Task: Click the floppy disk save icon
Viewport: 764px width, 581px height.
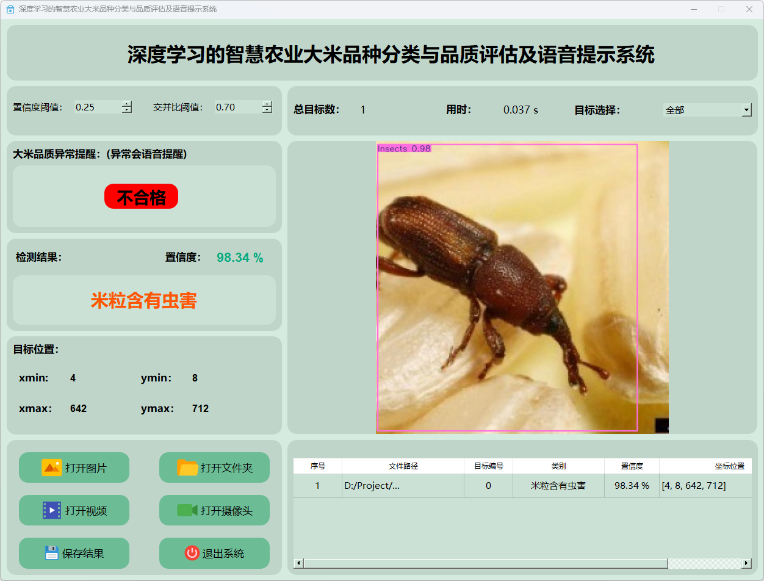Action: 52,553
